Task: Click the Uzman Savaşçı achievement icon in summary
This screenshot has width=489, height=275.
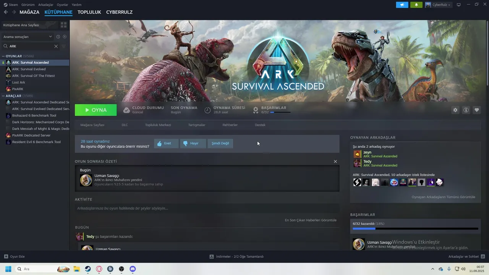Action: [86, 180]
